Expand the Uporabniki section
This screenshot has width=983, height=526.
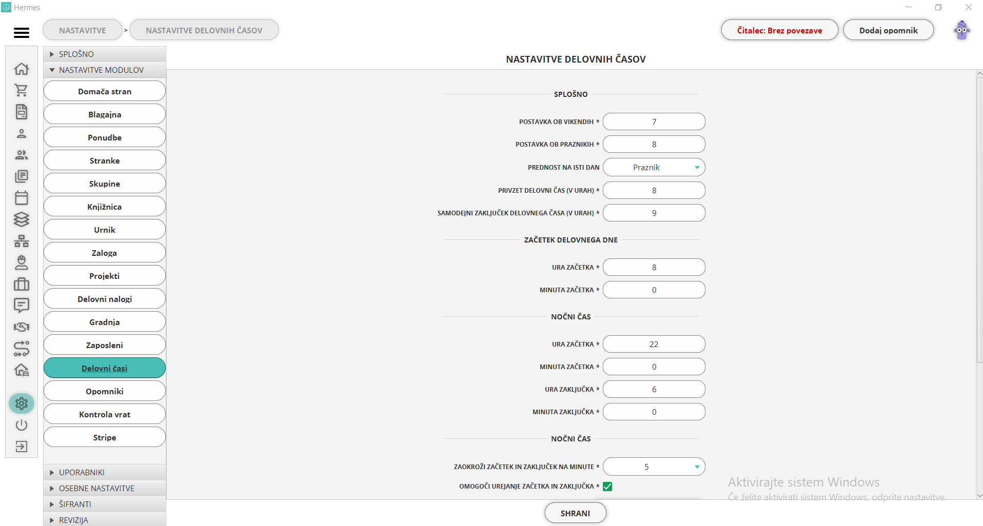(105, 472)
